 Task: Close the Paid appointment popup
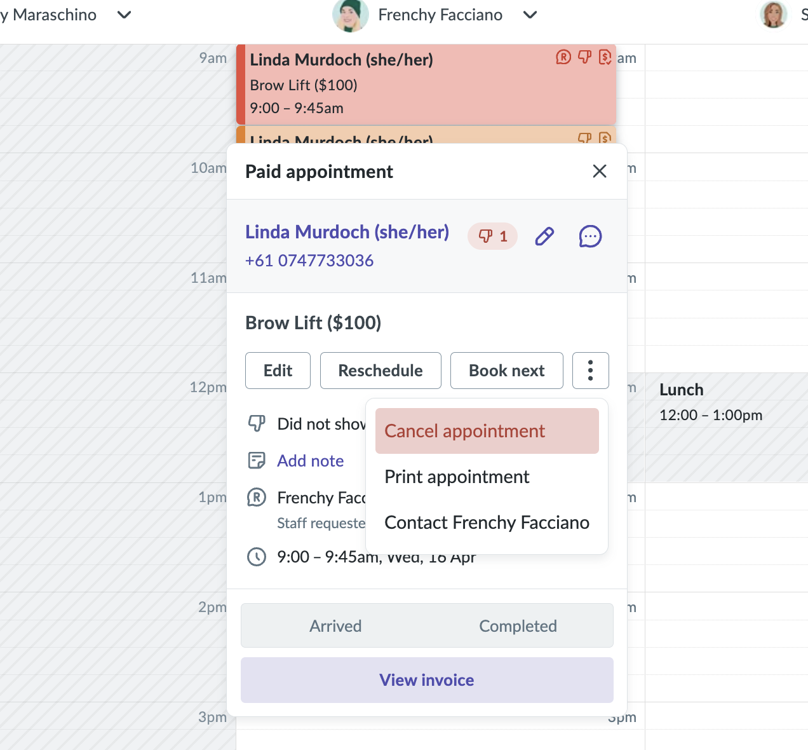[x=599, y=172]
